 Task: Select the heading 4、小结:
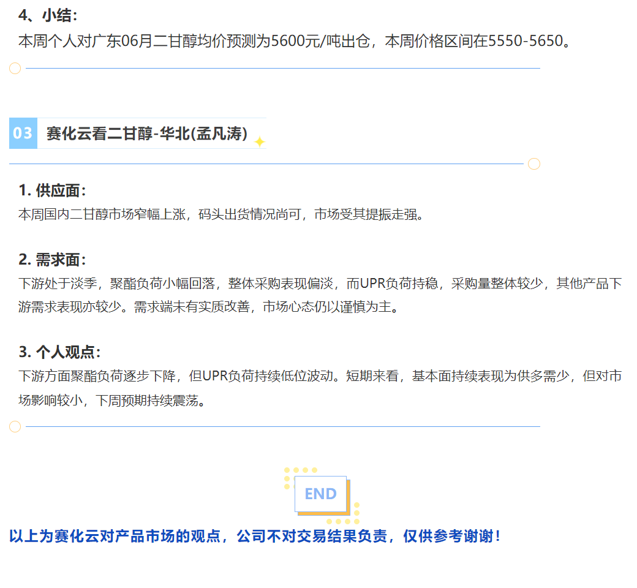[x=48, y=15]
